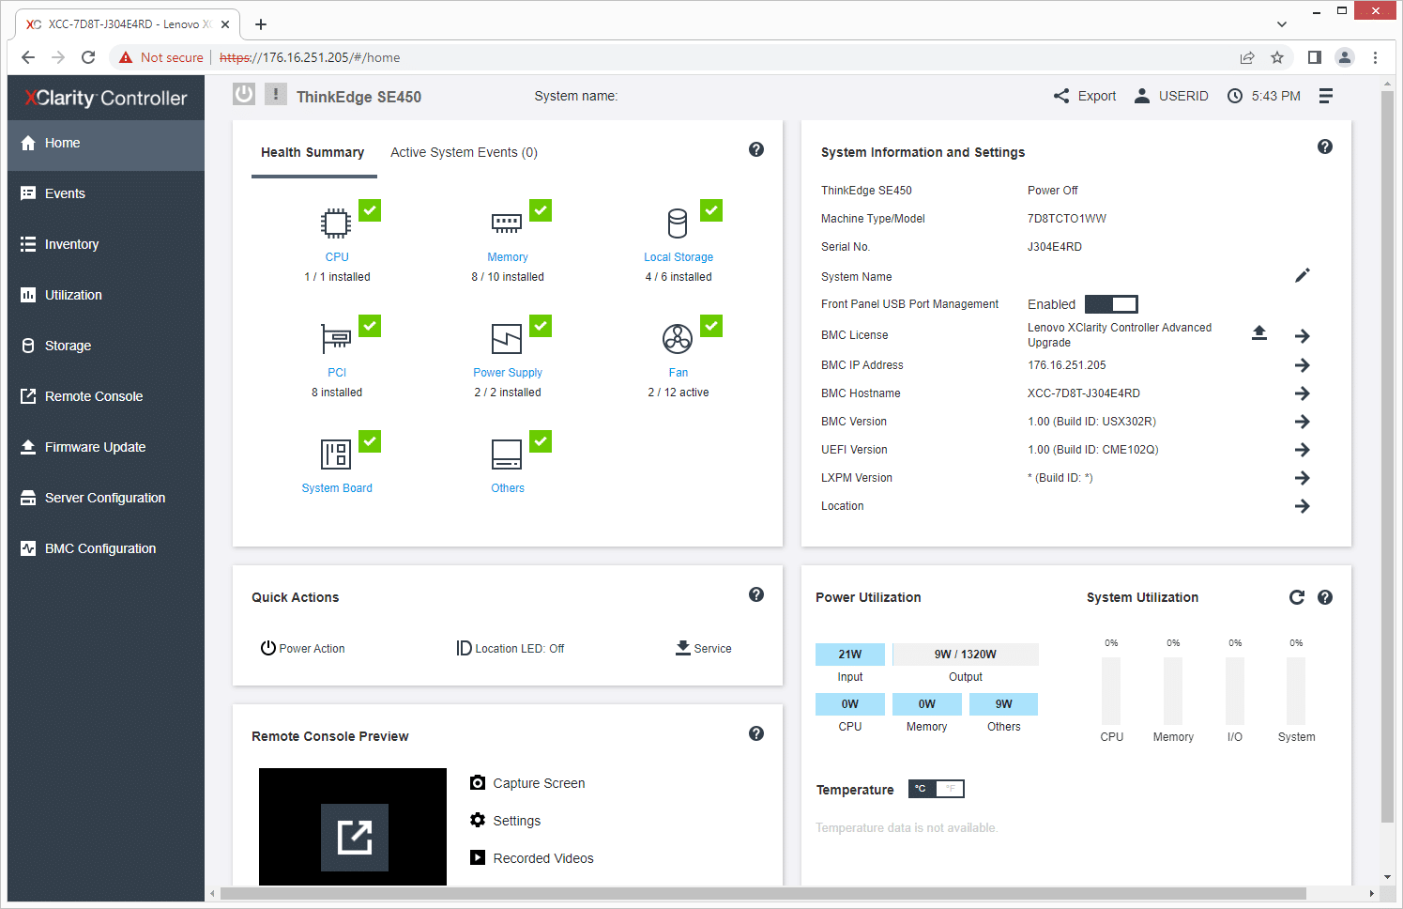Go to BMC Hostname settings arrow
Viewport: 1403px width, 909px height.
[x=1303, y=393]
